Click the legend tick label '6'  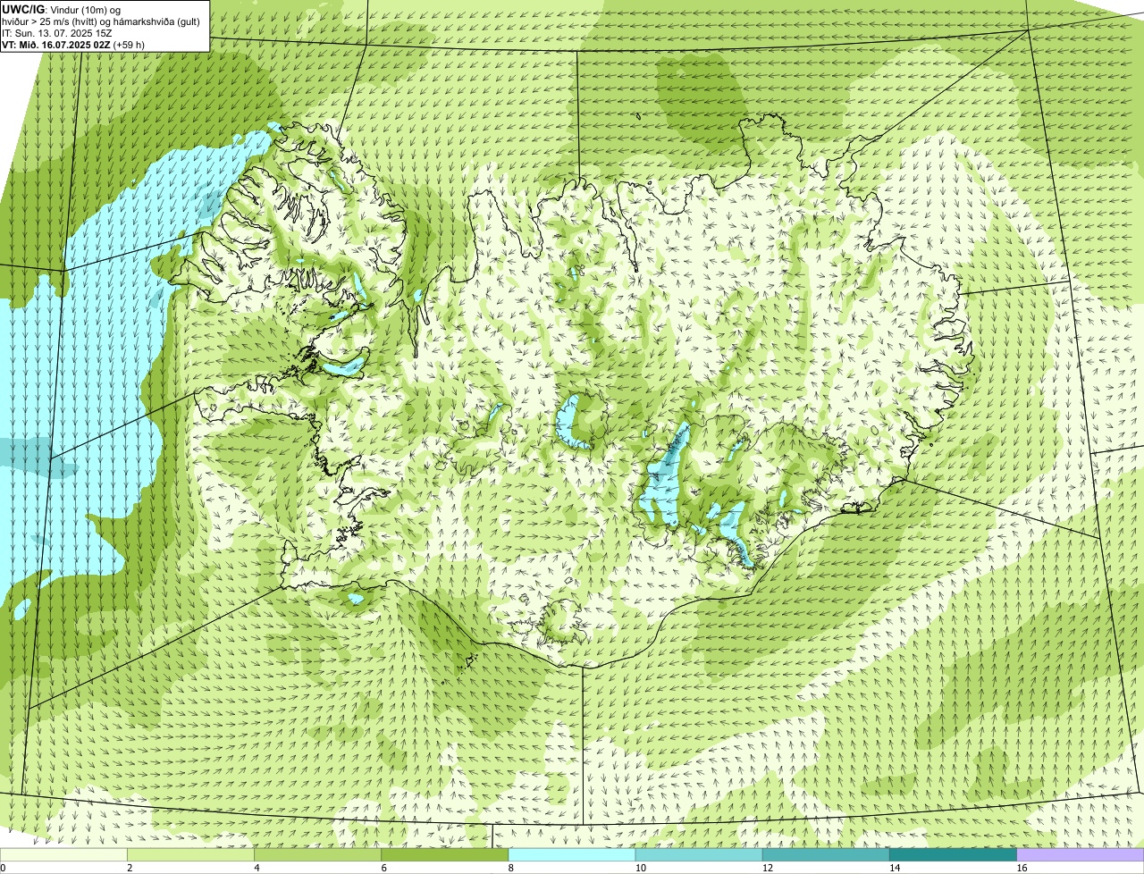pyautogui.click(x=384, y=868)
